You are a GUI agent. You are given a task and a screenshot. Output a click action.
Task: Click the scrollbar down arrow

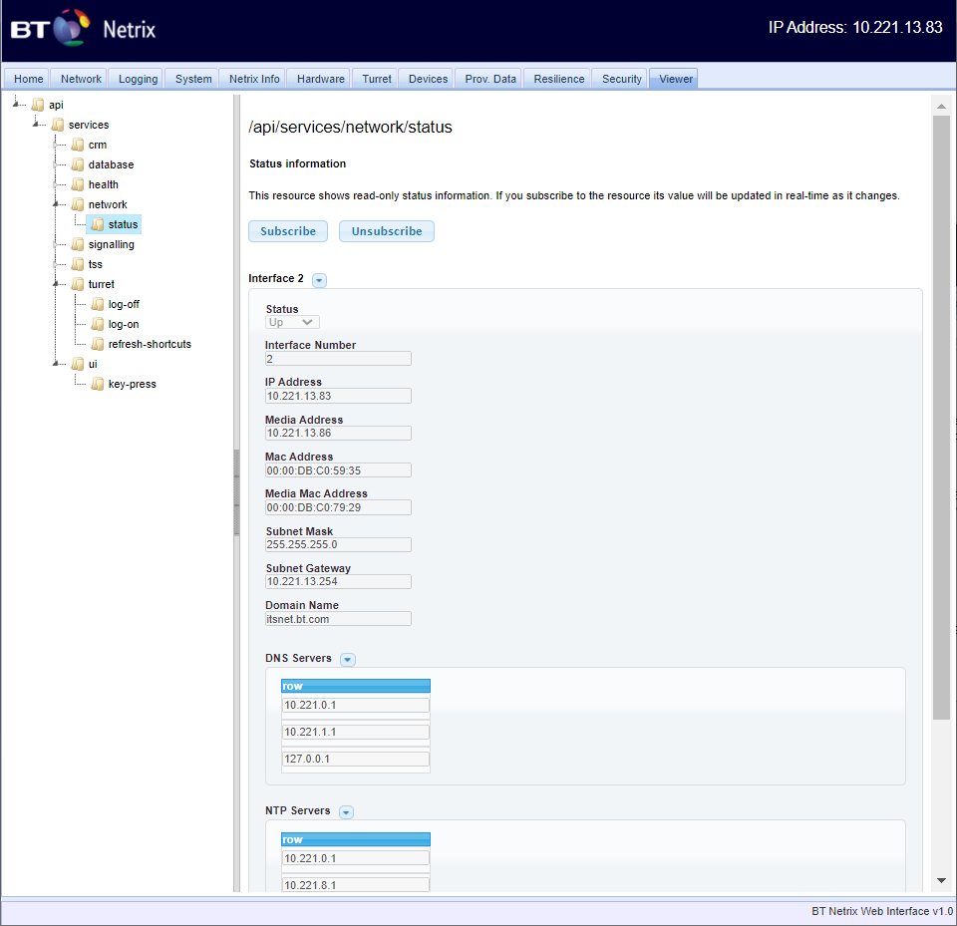click(941, 880)
